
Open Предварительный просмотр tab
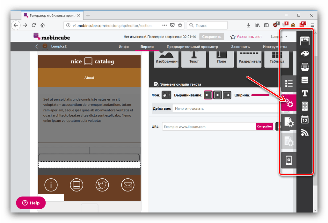[192, 47]
